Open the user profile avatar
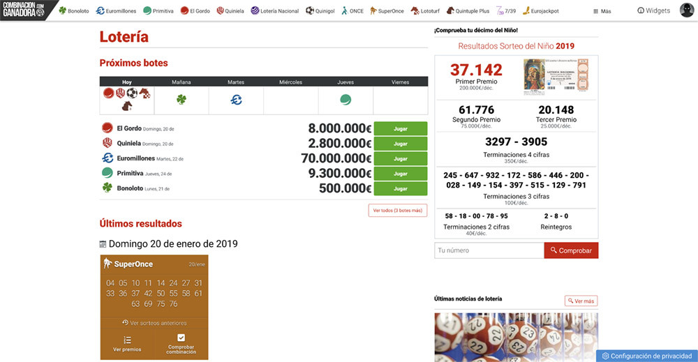698x362 pixels. pyautogui.click(x=686, y=10)
